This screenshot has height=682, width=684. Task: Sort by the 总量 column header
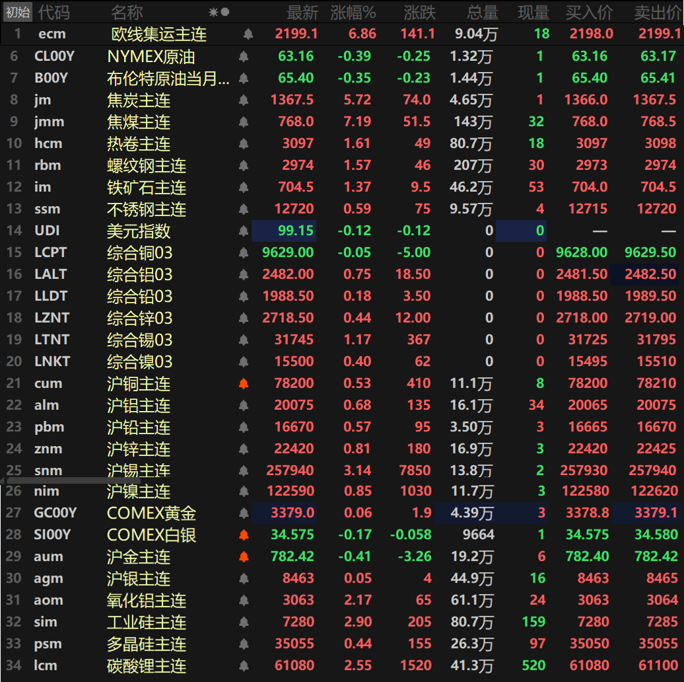pos(483,13)
